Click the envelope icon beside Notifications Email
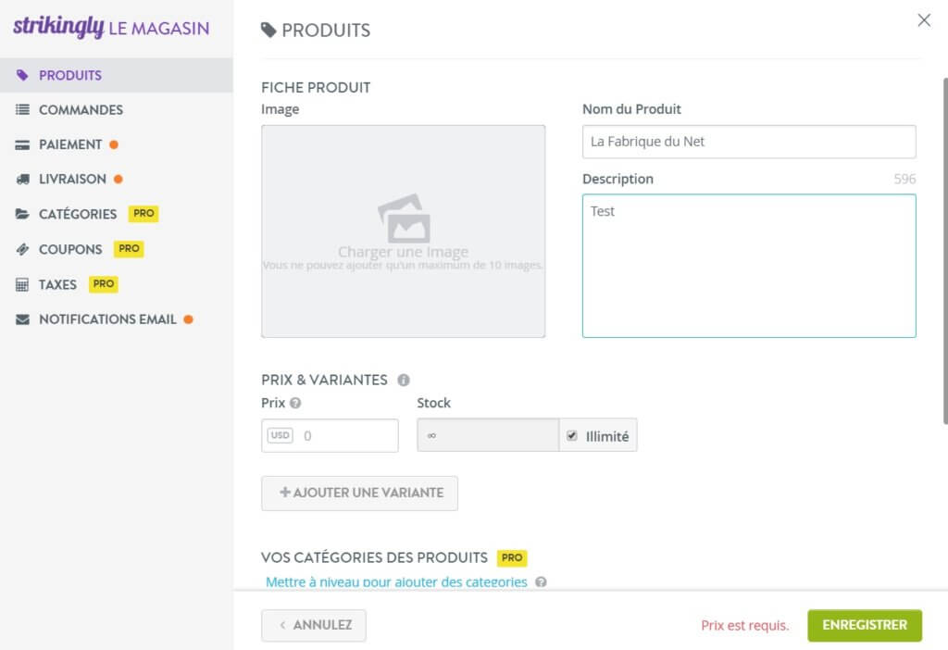Image resolution: width=948 pixels, height=650 pixels. (22, 319)
